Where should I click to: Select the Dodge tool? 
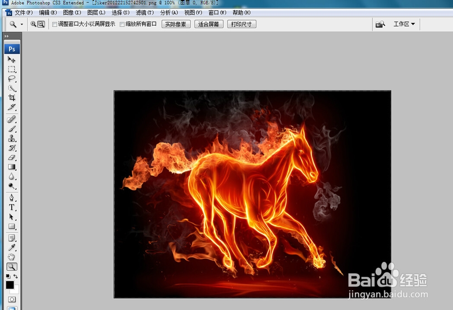tap(12, 186)
